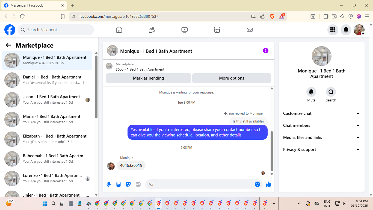Click the chat messages scrollbar thumb
The width and height of the screenshot is (373, 210).
(x=272, y=151)
